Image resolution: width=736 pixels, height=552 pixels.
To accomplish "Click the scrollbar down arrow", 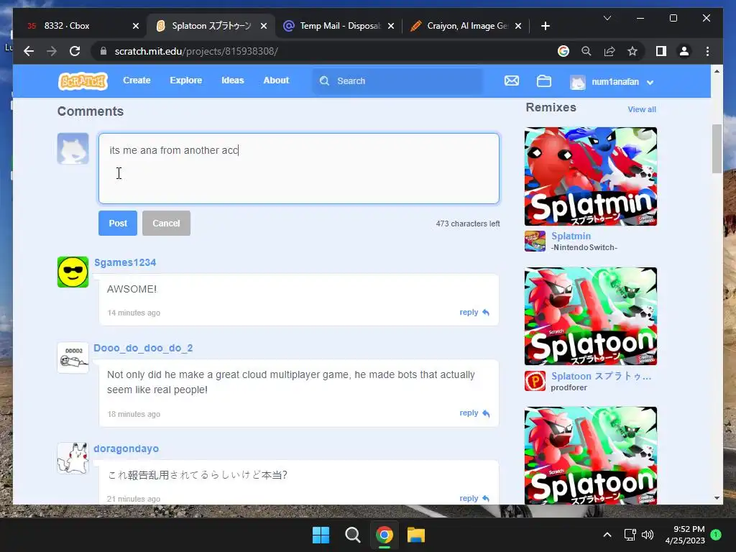I will point(717,498).
